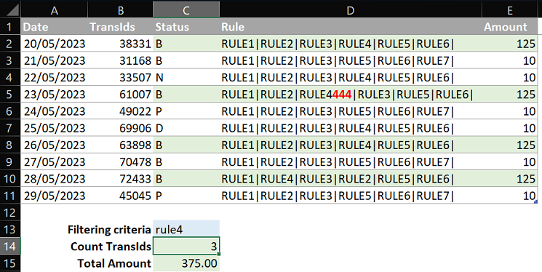The width and height of the screenshot is (542, 272).
Task: Select TransId 61007 cell
Action: pyautogui.click(x=120, y=95)
